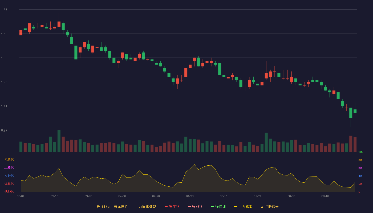The image size is (373, 213).
Task: Select the 出货区 zone label
Action: click(x=9, y=168)
